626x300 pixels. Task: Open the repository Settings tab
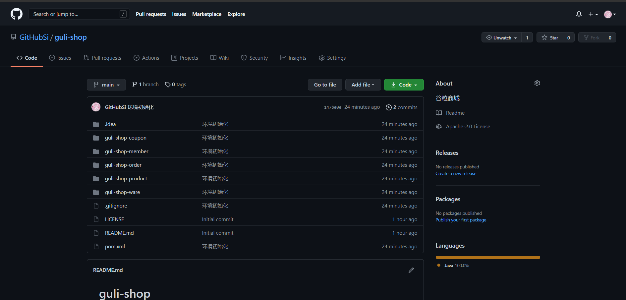point(332,58)
